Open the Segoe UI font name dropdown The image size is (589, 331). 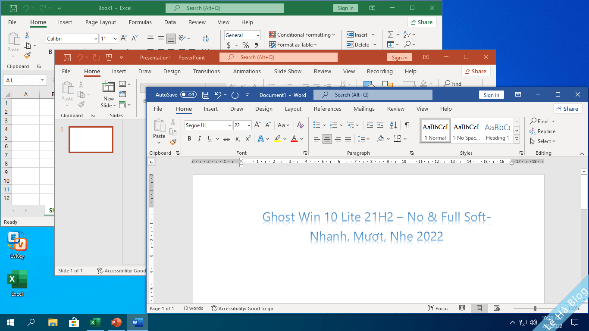(x=229, y=125)
